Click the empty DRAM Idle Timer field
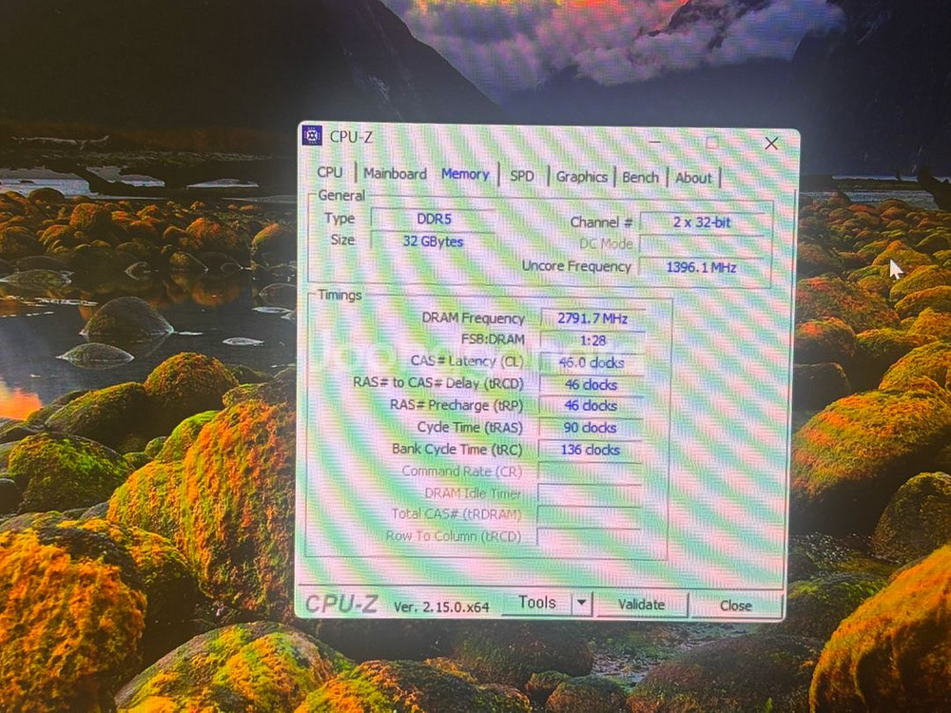 click(590, 494)
